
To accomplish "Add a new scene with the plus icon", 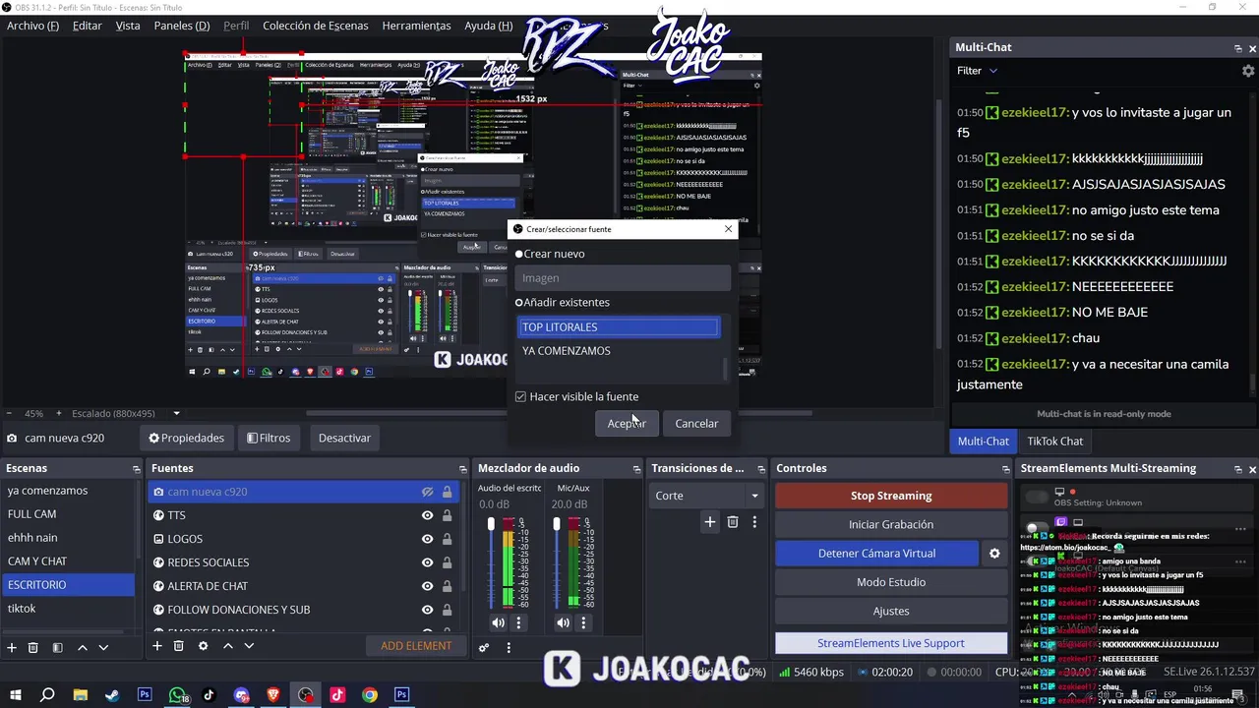I will [x=12, y=647].
